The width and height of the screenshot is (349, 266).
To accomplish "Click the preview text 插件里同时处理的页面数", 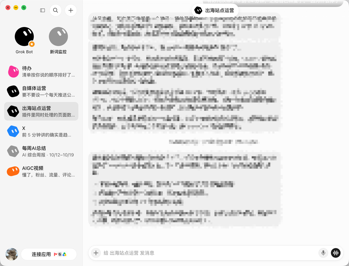I will pos(49,115).
